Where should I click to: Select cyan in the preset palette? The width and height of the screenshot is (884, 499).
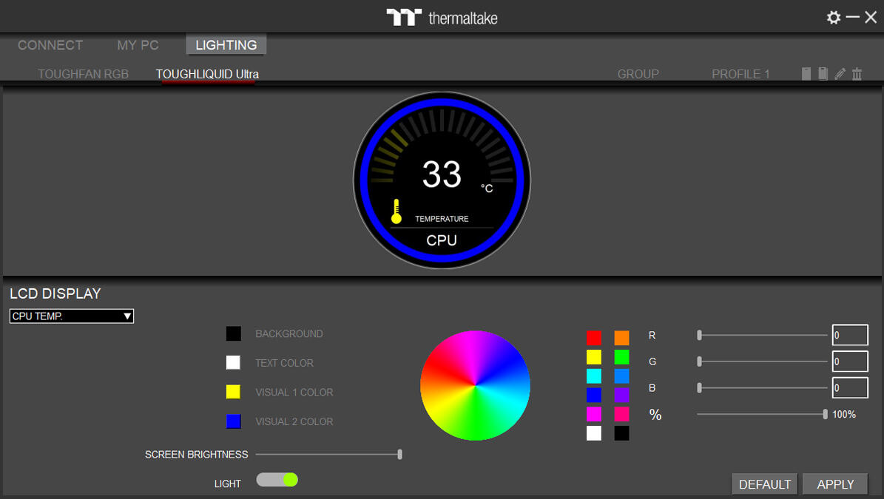594,376
